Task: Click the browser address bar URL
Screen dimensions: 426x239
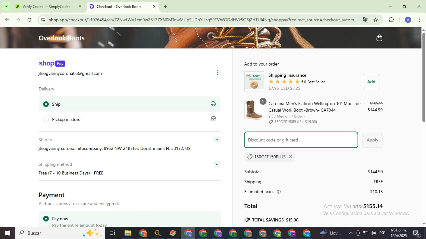Action: (203, 20)
